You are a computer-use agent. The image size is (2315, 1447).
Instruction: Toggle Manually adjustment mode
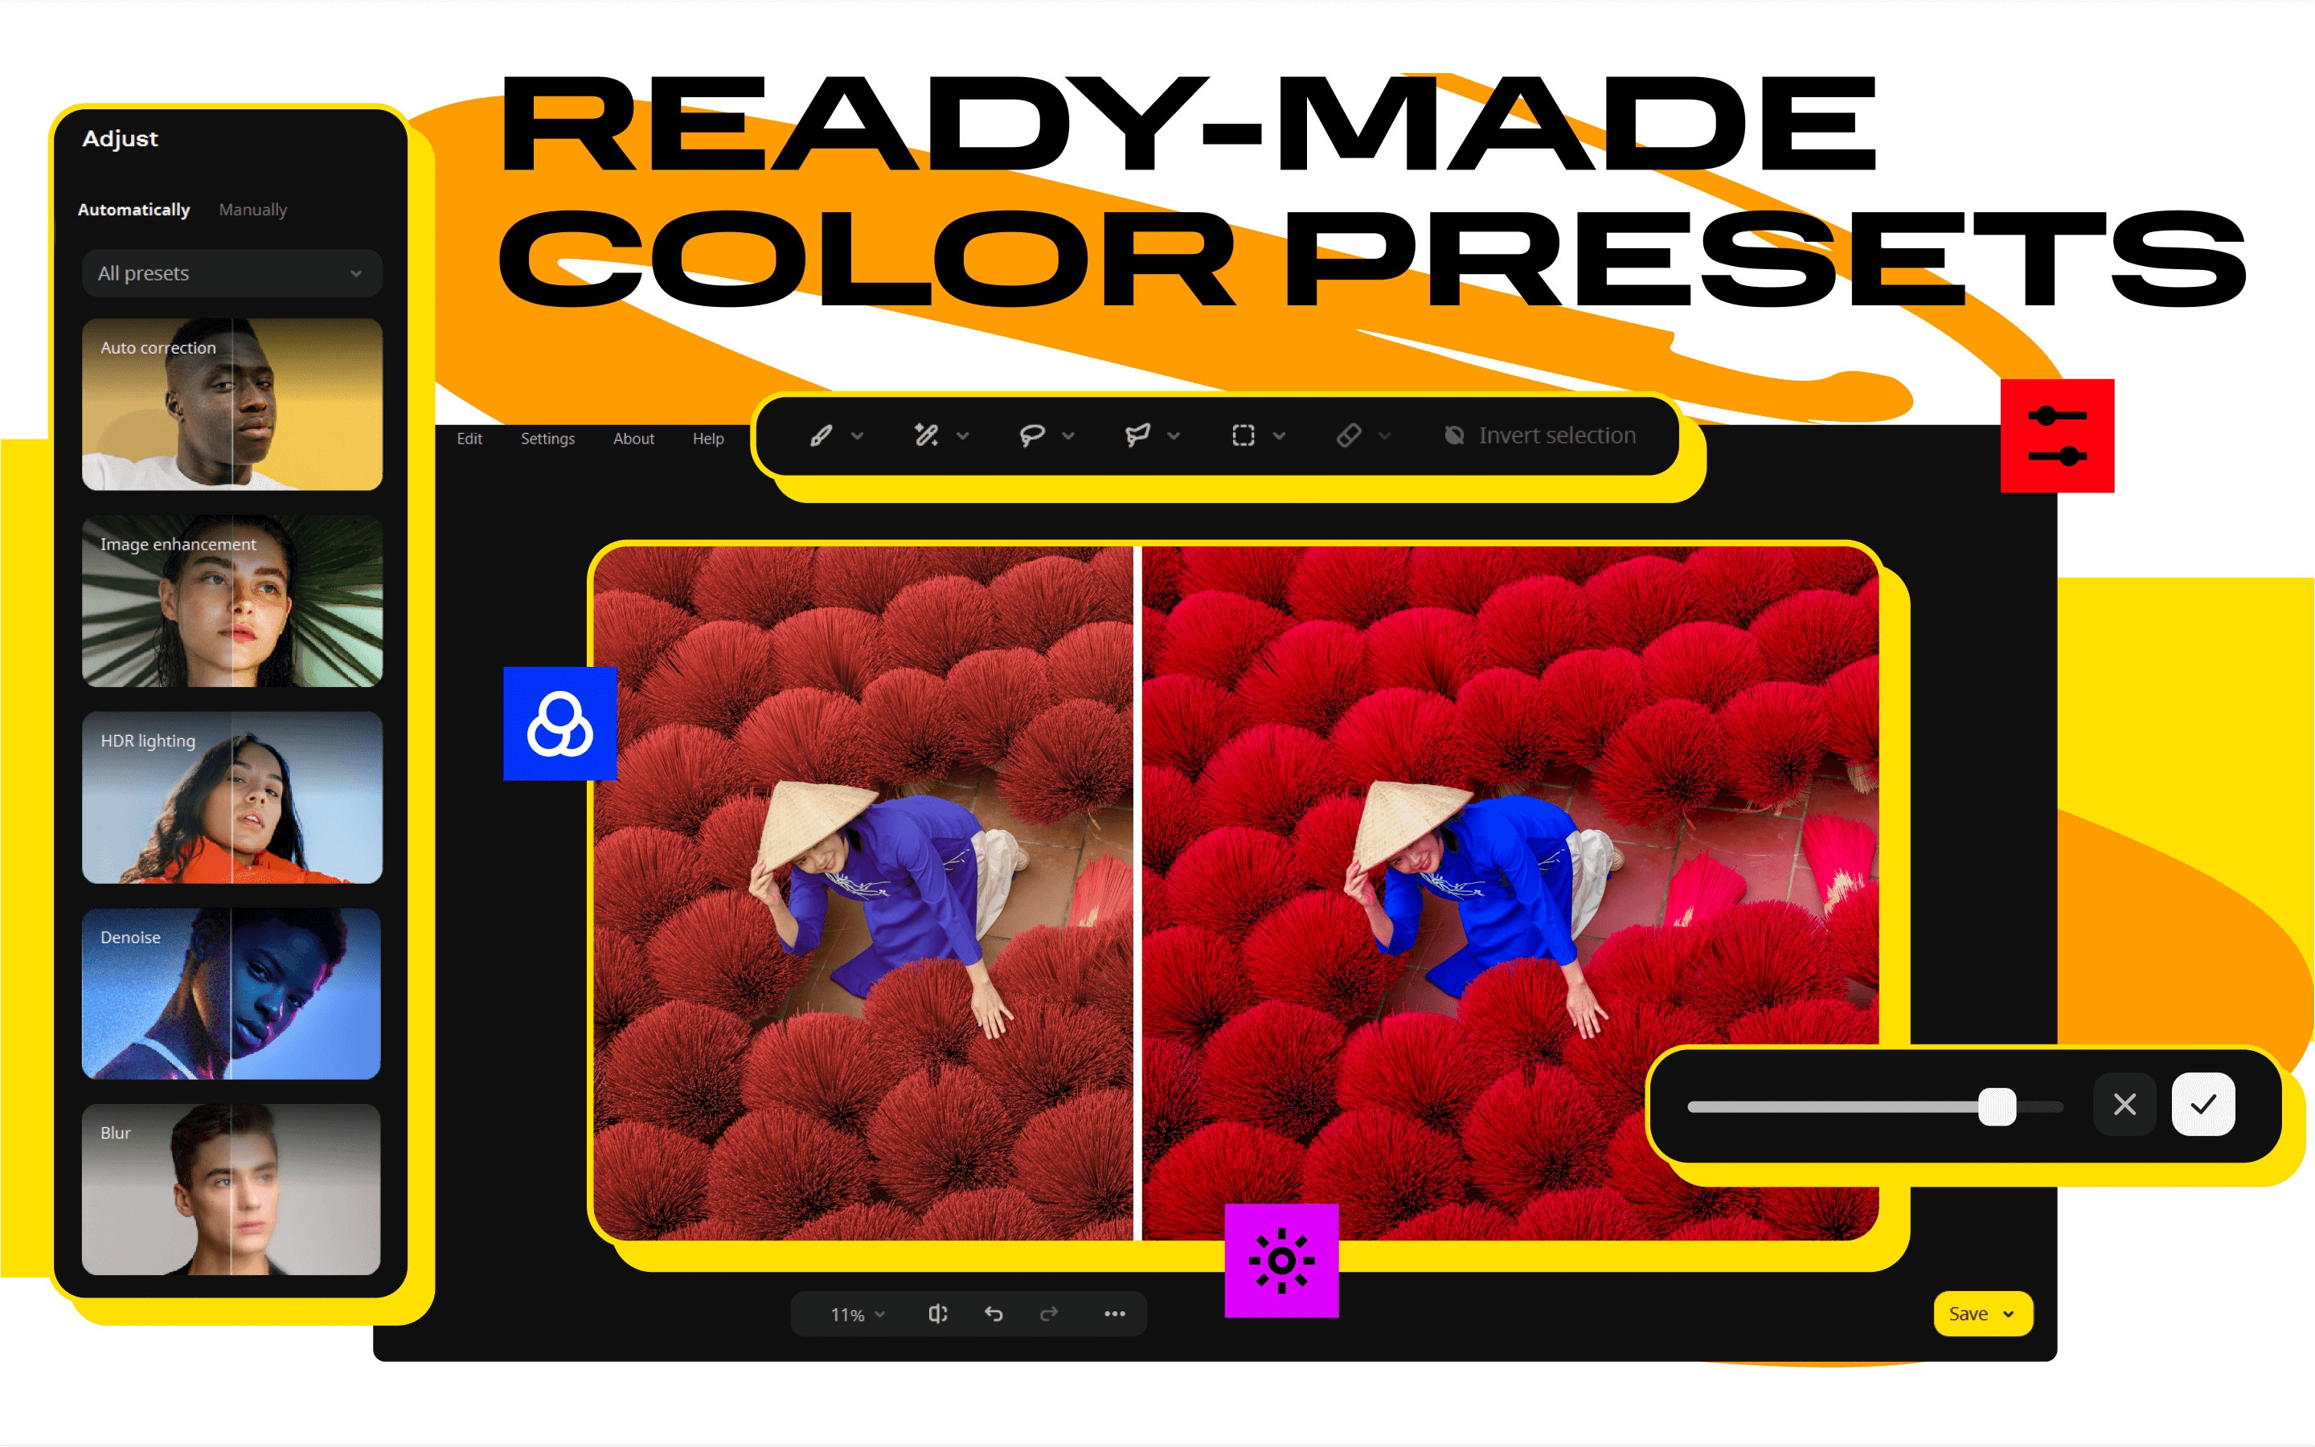coord(252,208)
